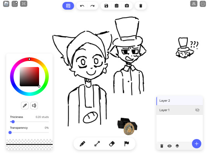Click the screen capture frame icon
Screen dimensions: 209x156
[24, 4]
